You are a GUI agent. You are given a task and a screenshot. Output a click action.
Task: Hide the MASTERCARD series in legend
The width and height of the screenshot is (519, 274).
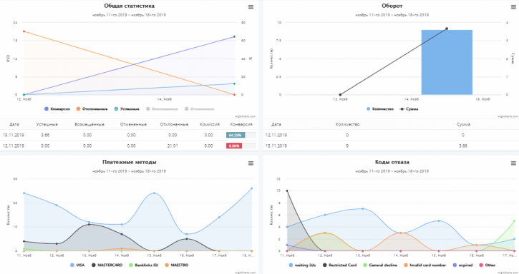click(x=107, y=265)
